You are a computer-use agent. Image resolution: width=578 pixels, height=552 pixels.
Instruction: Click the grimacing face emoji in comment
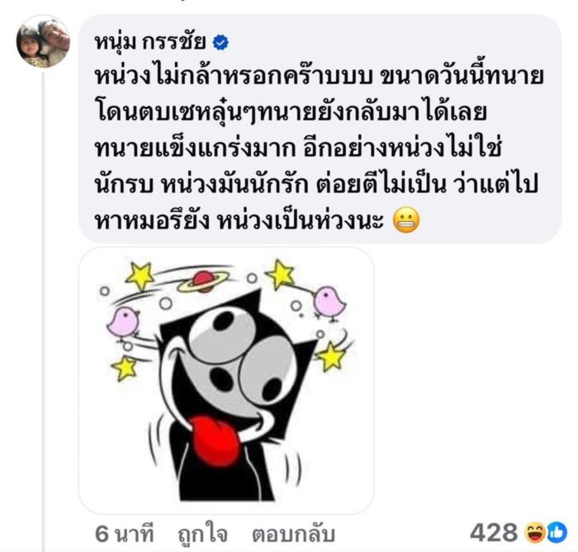tap(406, 220)
